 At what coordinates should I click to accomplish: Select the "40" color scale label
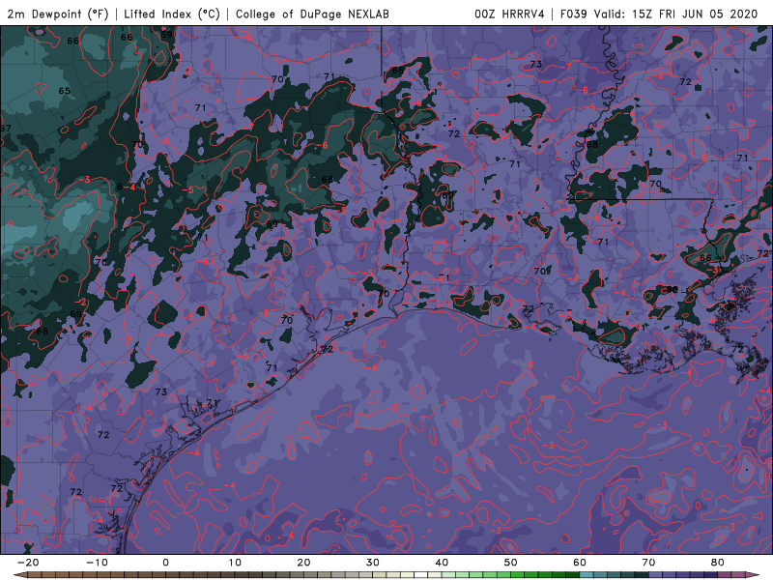(x=442, y=563)
